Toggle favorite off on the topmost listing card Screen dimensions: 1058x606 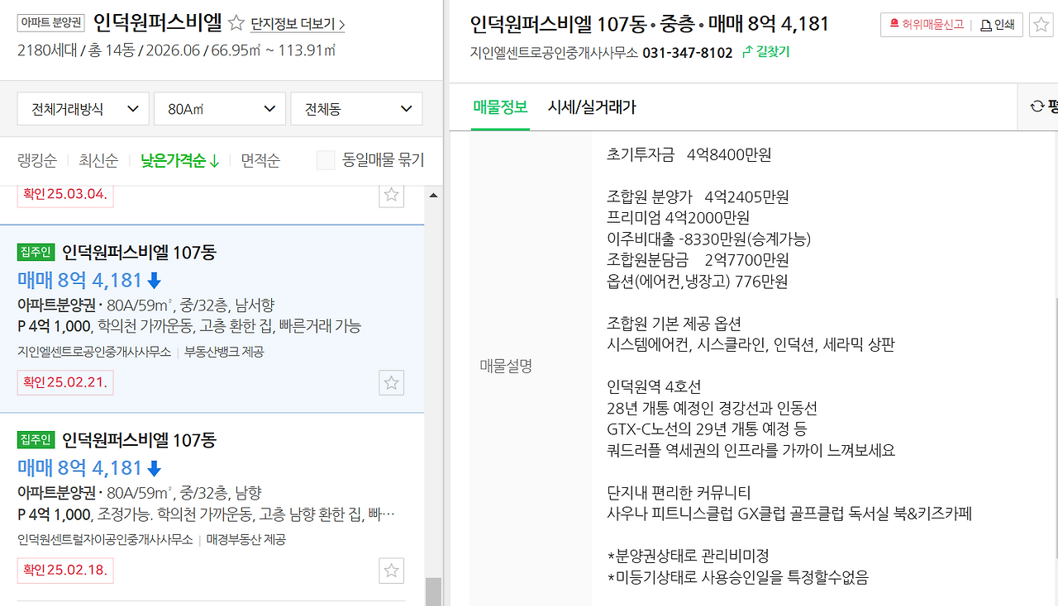click(x=390, y=195)
